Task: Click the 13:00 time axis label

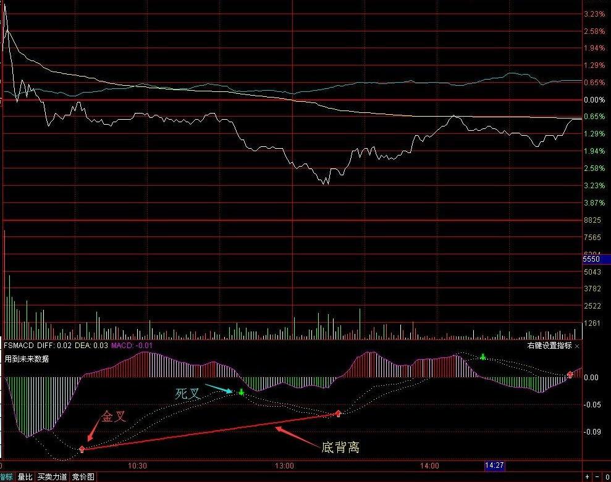Action: (284, 466)
